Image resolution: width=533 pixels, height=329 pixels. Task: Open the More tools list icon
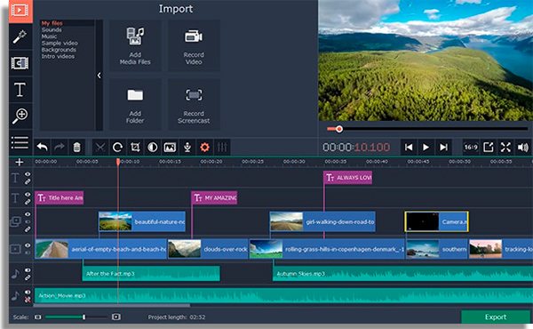tap(20, 143)
